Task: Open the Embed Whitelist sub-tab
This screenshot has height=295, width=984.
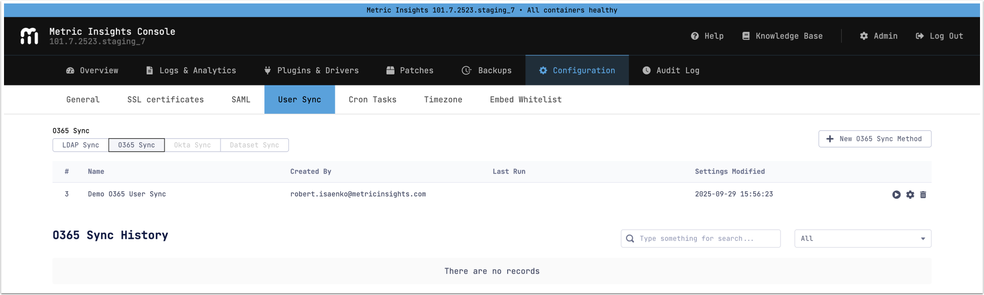Action: coord(526,100)
